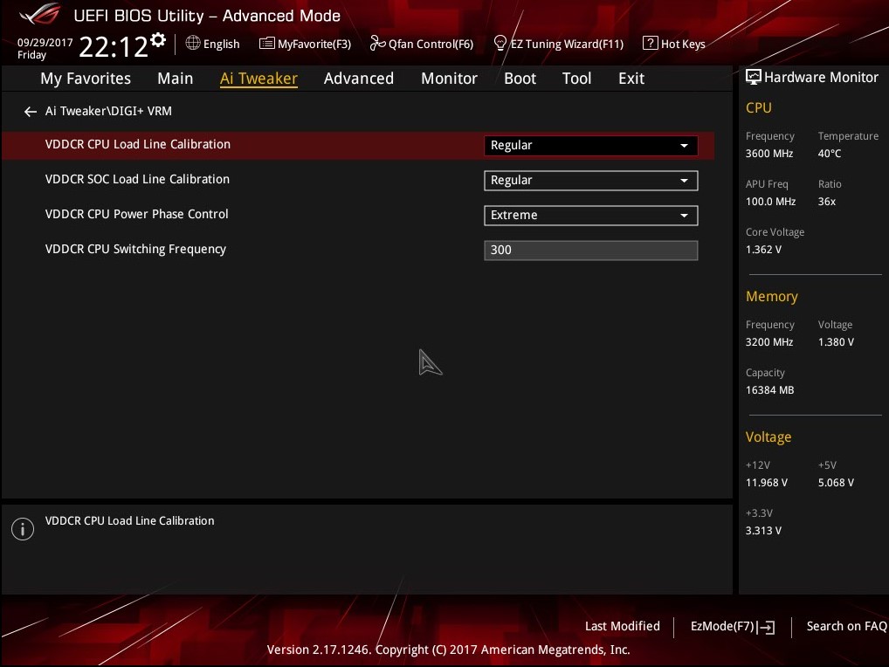Click the EZ Tuning Wizard bulb icon
Screen dimensions: 889x667
pyautogui.click(x=500, y=43)
